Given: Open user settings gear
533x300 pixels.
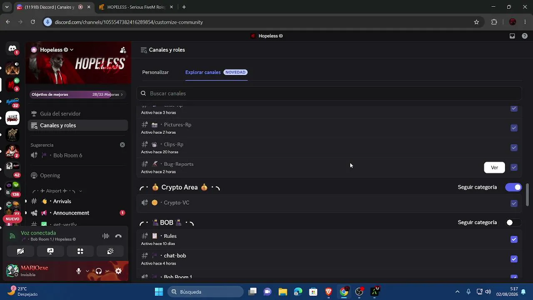Looking at the screenshot, I should [118, 271].
